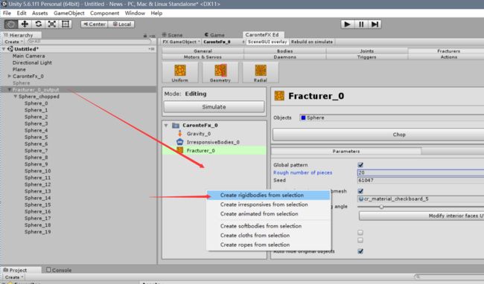Choose Create rigidbodies from selection
Image resolution: width=484 pixels, height=284 pixels.
pos(269,195)
